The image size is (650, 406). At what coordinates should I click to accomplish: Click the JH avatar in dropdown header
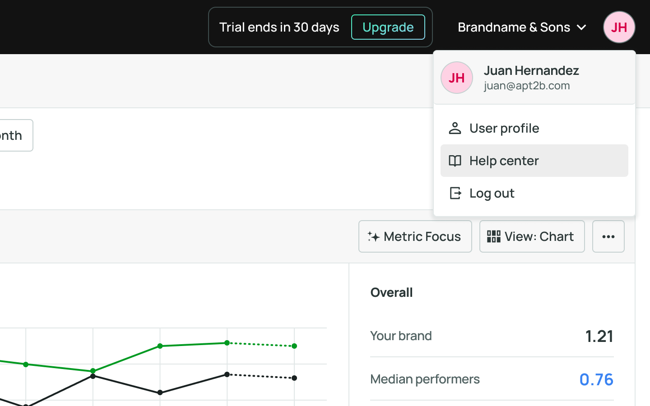click(x=456, y=78)
